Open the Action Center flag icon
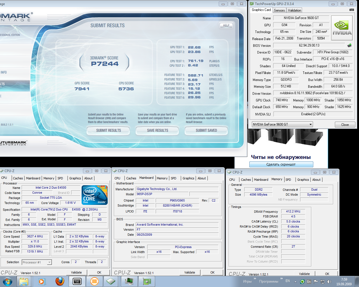The width and height of the screenshot is (359, 287). coord(316,282)
